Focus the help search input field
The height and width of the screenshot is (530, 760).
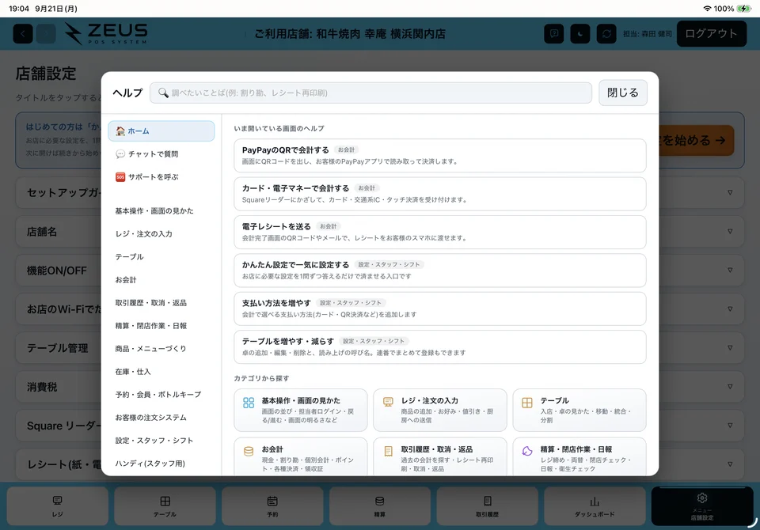coord(370,93)
